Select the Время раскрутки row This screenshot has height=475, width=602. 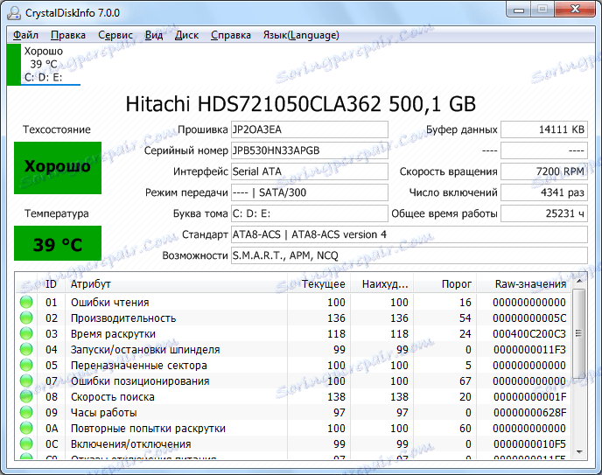click(294, 334)
